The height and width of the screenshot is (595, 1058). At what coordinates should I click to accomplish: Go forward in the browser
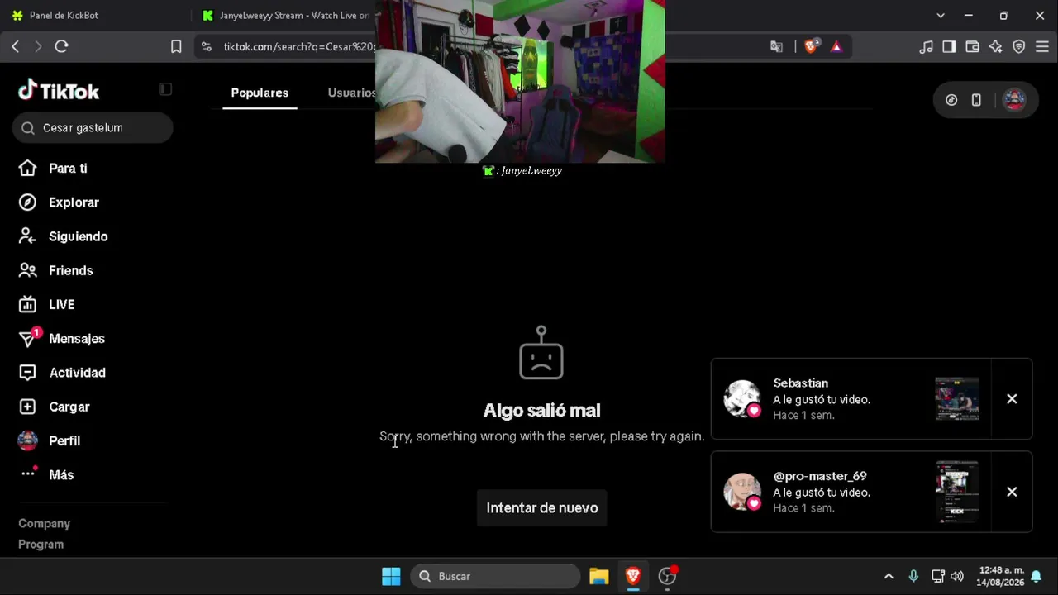click(x=38, y=47)
